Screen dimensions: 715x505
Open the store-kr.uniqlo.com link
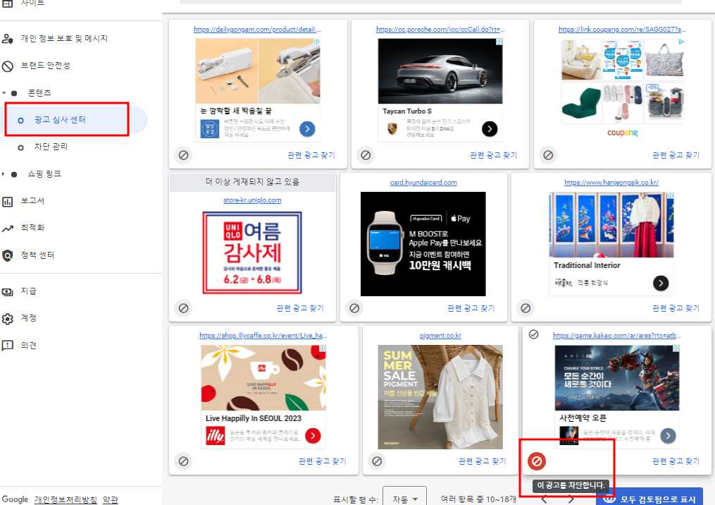(252, 200)
